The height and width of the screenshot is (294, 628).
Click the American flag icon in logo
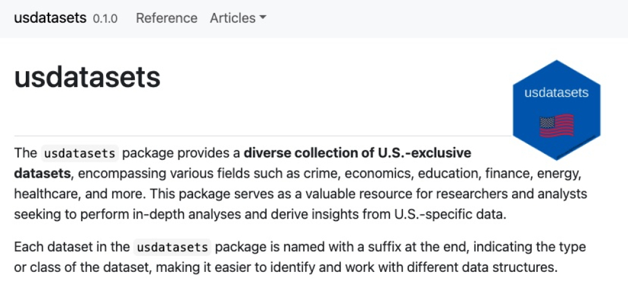click(x=556, y=126)
